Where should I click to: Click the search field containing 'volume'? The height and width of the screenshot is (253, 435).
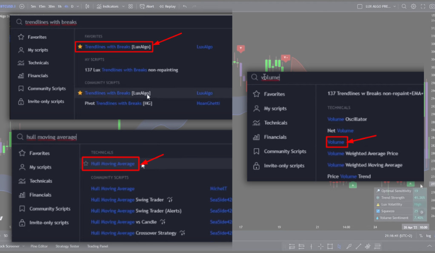pyautogui.click(x=335, y=78)
